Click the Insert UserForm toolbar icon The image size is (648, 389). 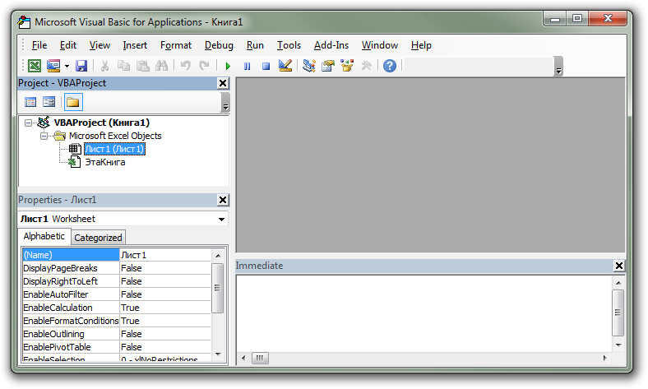pyautogui.click(x=53, y=66)
